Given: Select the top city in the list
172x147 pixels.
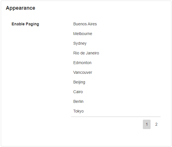Looking at the screenshot, I should pyautogui.click(x=85, y=24).
